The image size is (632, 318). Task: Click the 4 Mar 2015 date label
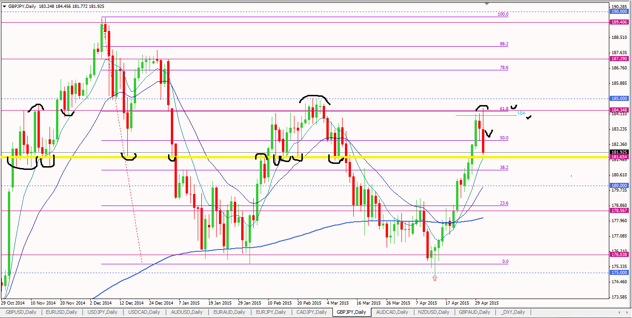[339, 303]
